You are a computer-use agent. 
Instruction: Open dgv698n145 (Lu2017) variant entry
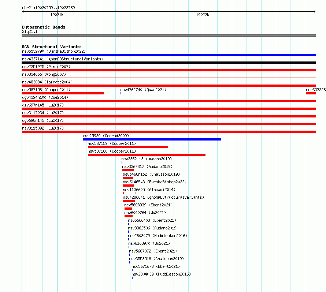pos(43,120)
